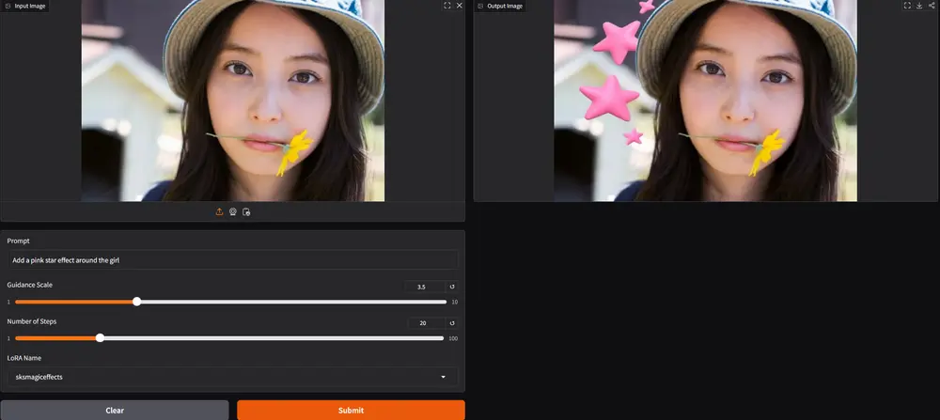
Task: Open Output Image in fullscreen view
Action: (x=907, y=6)
